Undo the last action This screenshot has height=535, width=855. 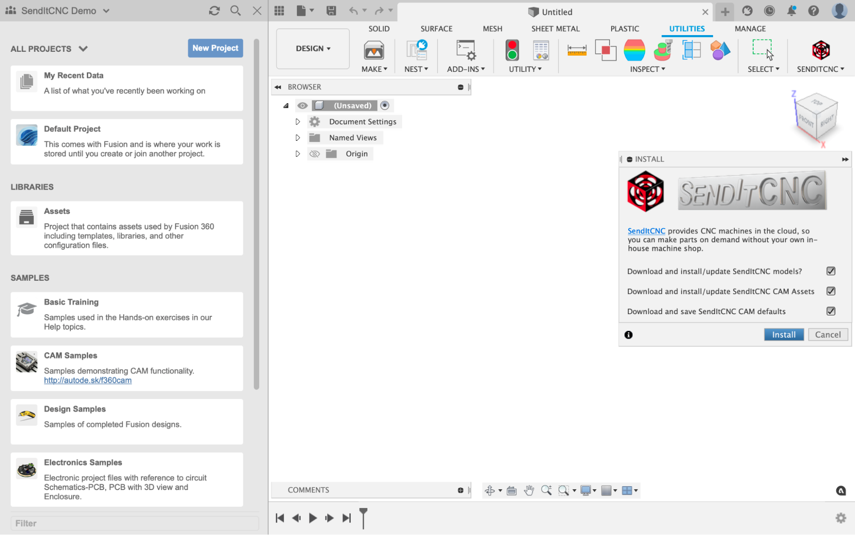coord(353,11)
